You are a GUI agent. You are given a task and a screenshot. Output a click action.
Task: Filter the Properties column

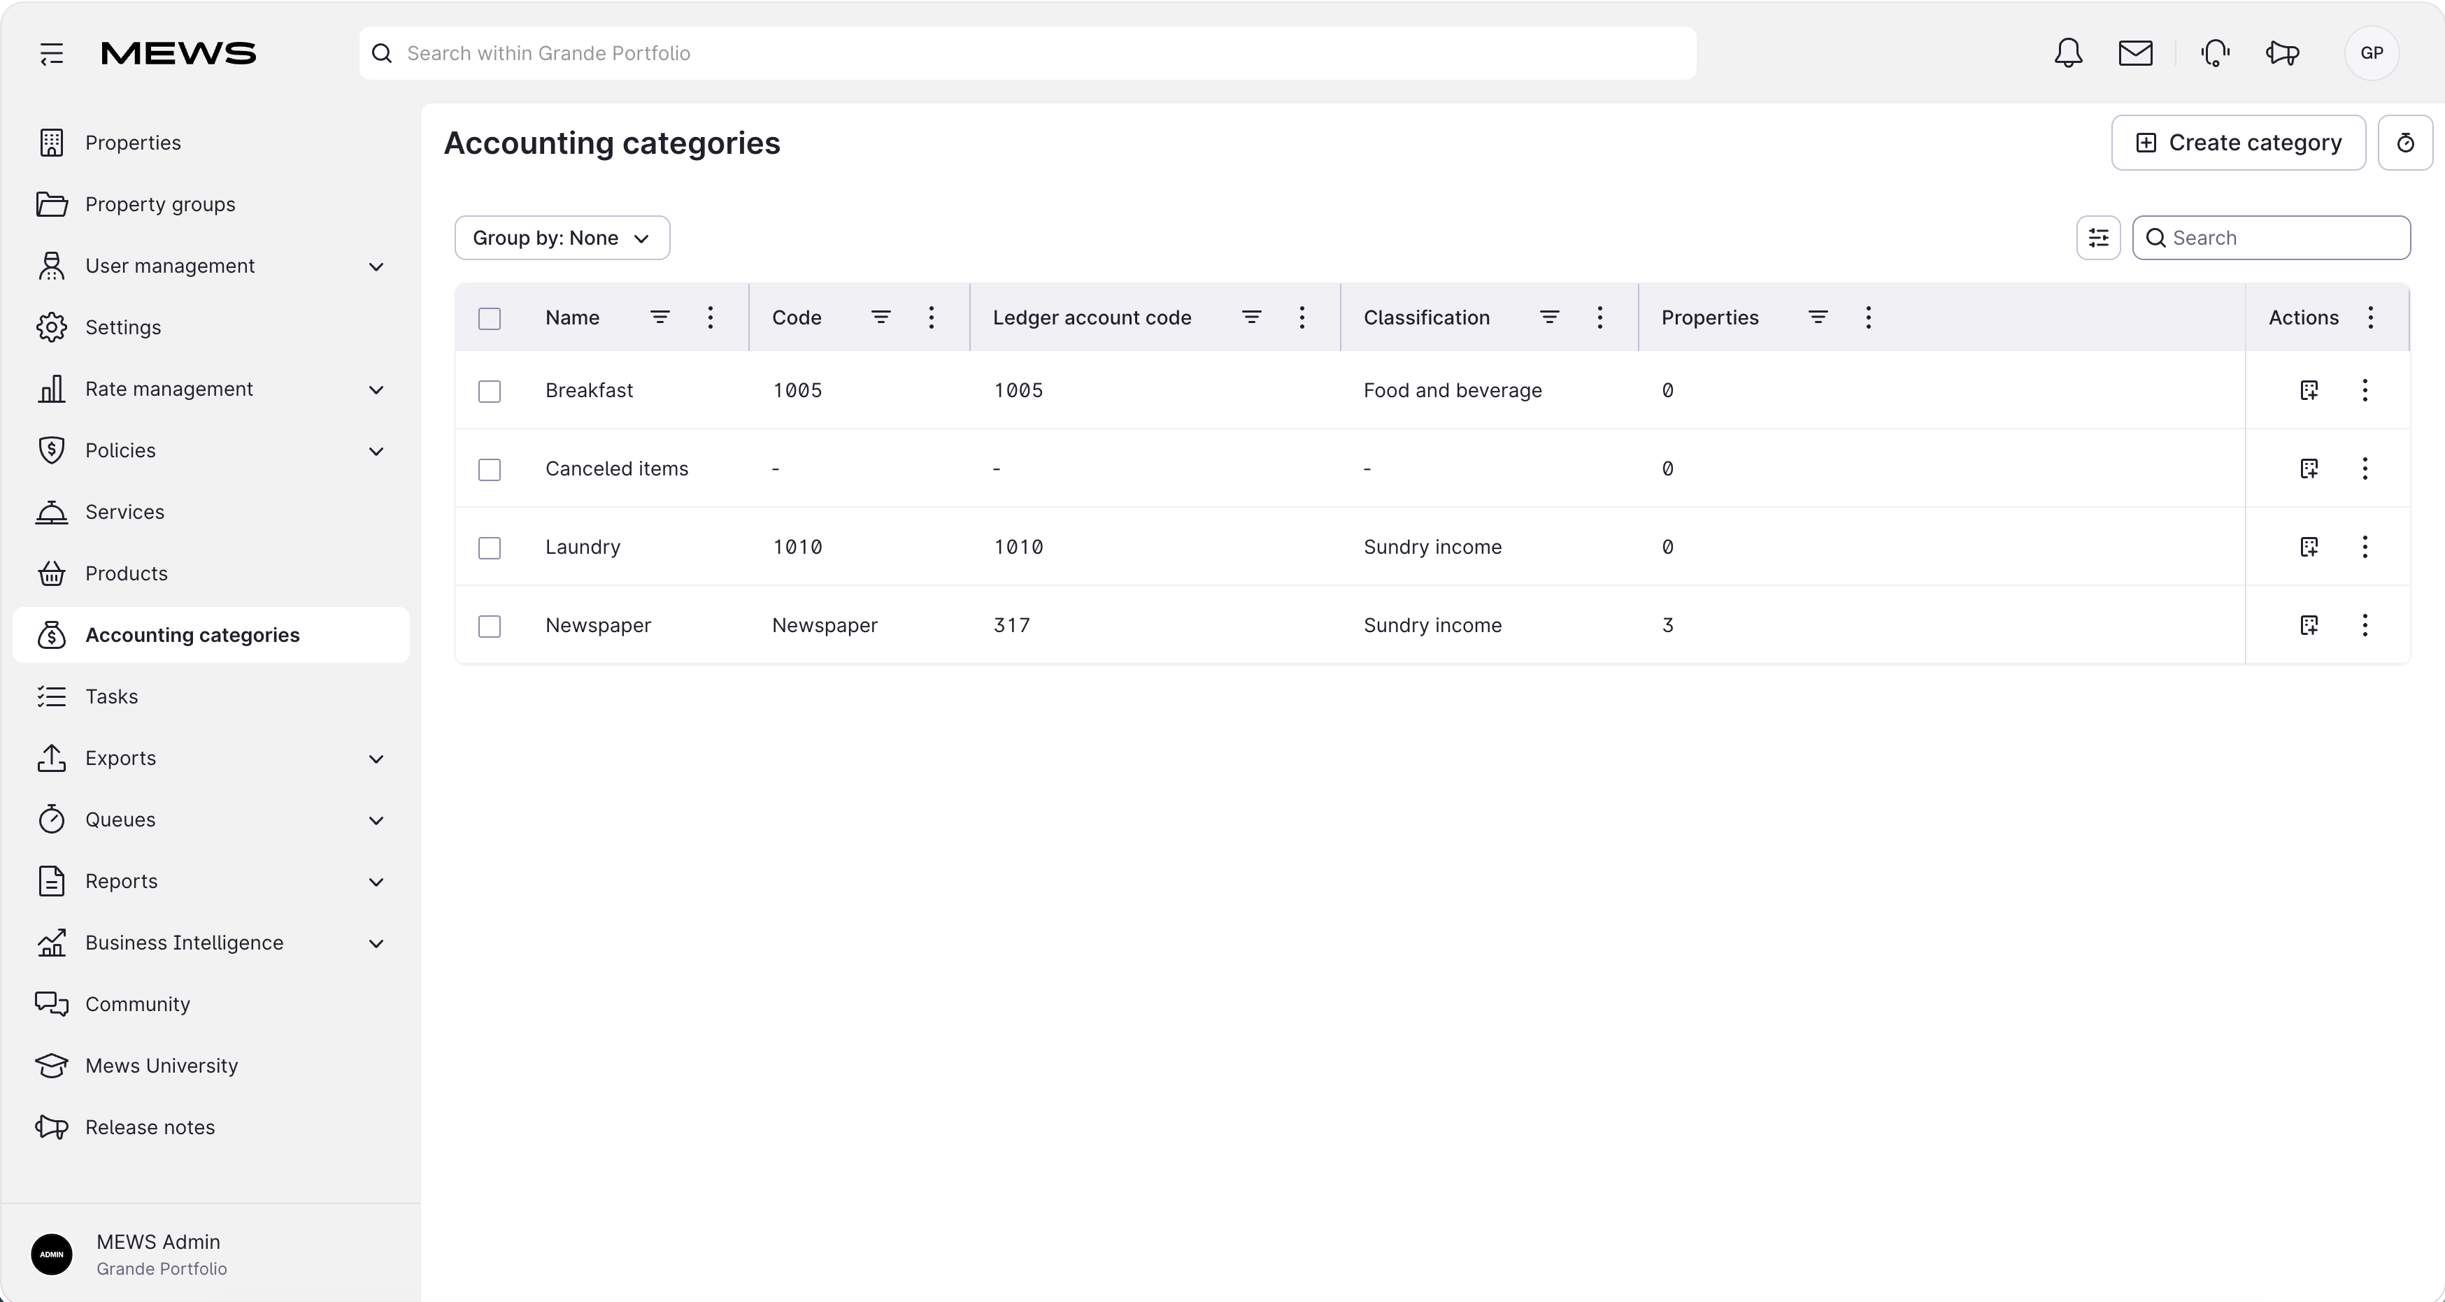point(1818,317)
